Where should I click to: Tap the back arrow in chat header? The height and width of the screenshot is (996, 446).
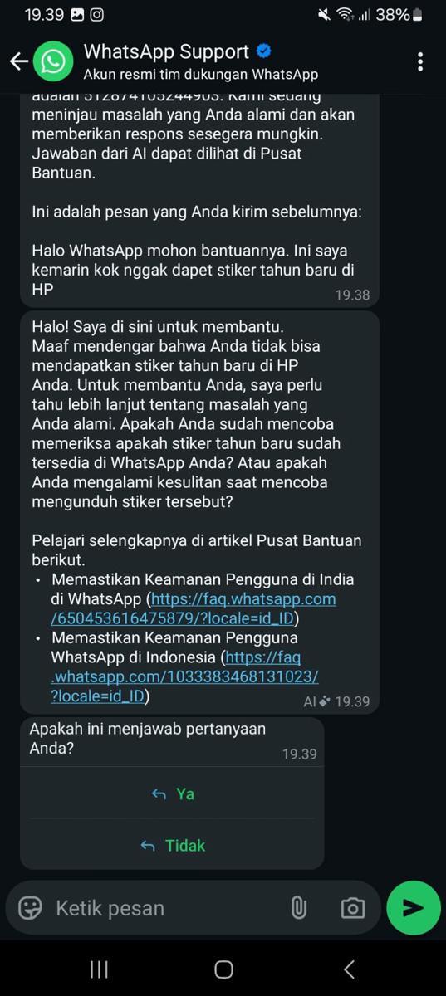18,61
